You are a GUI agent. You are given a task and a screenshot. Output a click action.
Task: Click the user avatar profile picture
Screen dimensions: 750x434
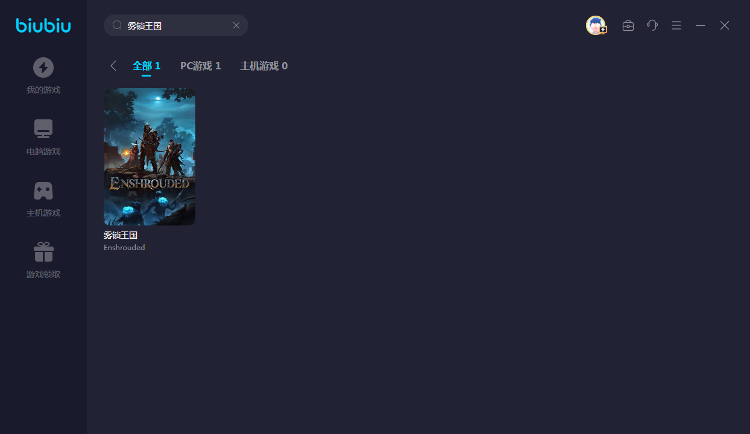point(596,25)
